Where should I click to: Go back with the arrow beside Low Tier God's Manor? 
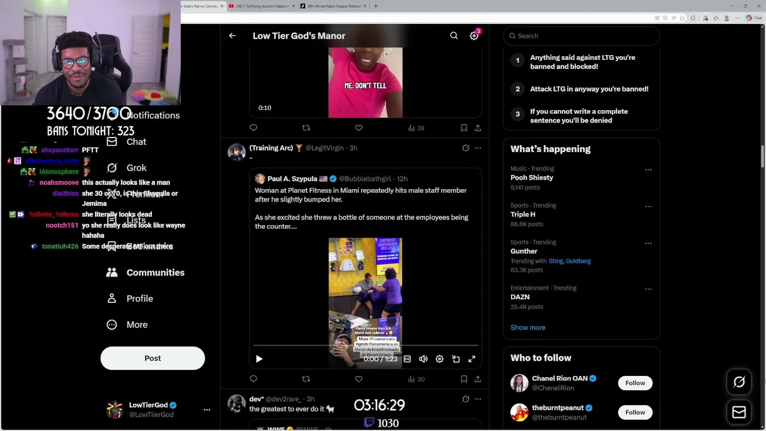click(232, 36)
